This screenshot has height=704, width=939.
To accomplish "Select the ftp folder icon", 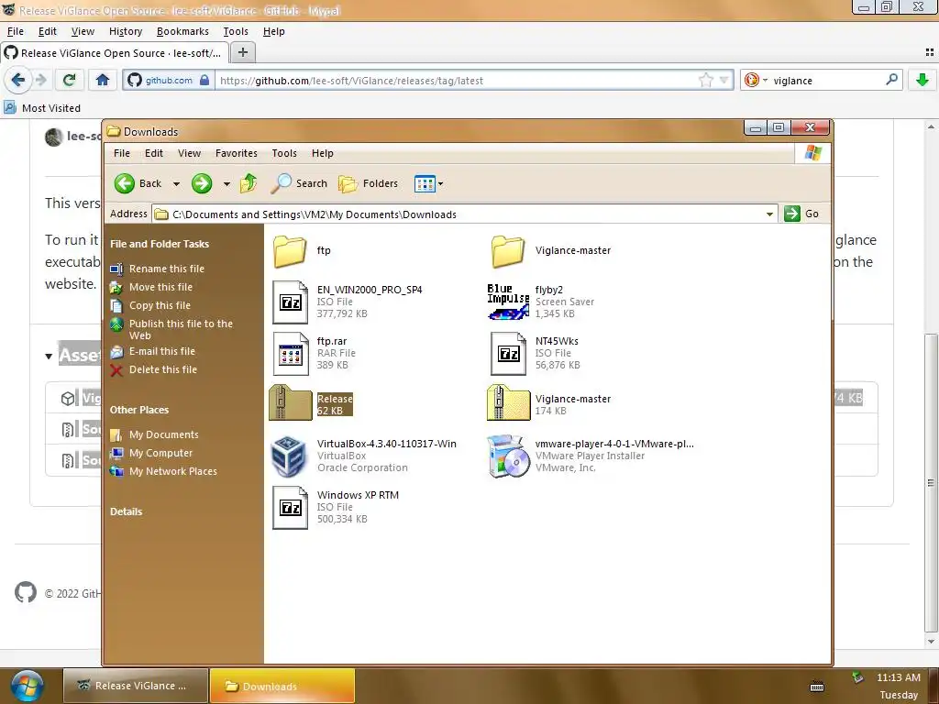I will point(290,251).
